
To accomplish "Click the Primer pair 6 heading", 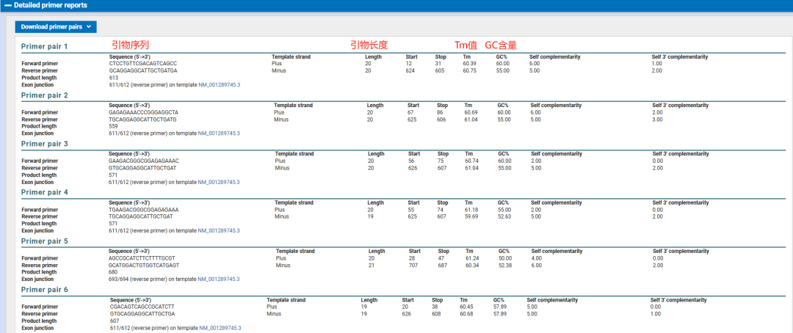I will [x=45, y=290].
